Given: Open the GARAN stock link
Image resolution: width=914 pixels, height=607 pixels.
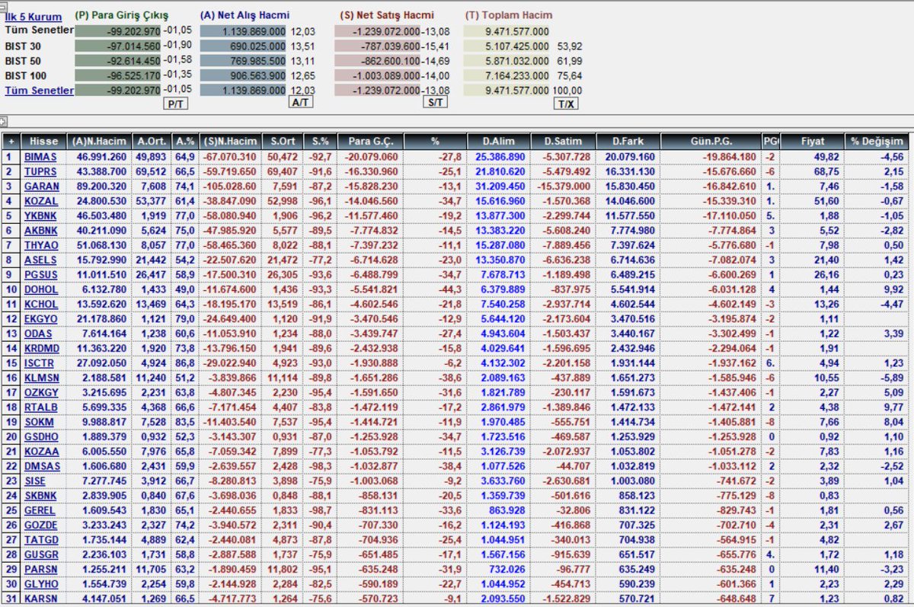Looking at the screenshot, I should 41,186.
